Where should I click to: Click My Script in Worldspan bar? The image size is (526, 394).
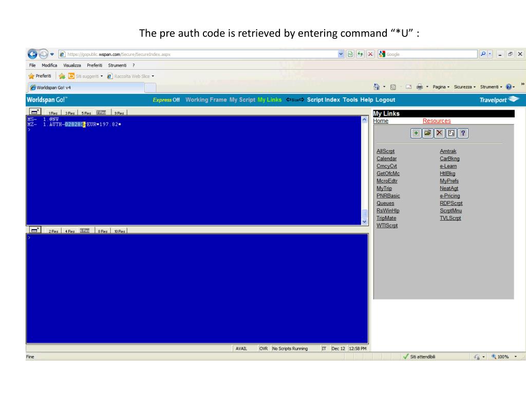click(242, 100)
